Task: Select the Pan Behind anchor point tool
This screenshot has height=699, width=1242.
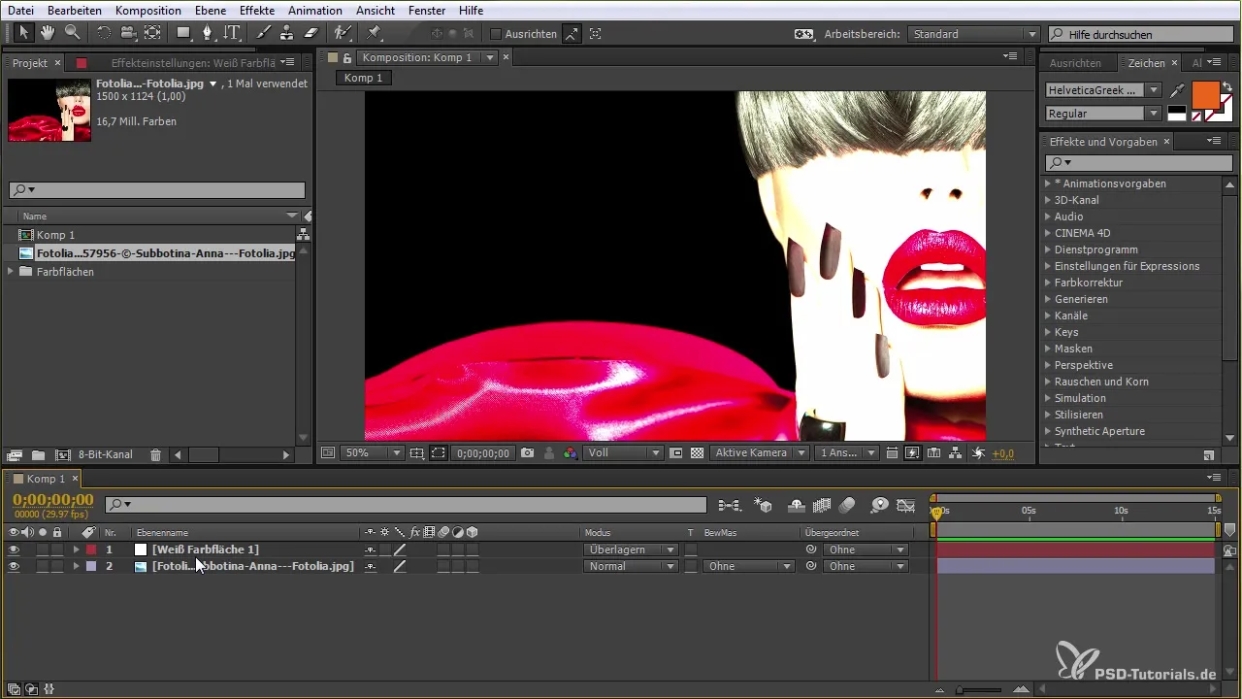Action: pos(152,33)
